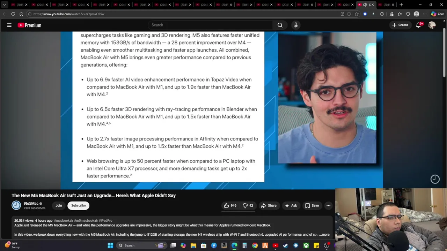Open tab actions dropdown at tab strip left

click(x=5, y=5)
